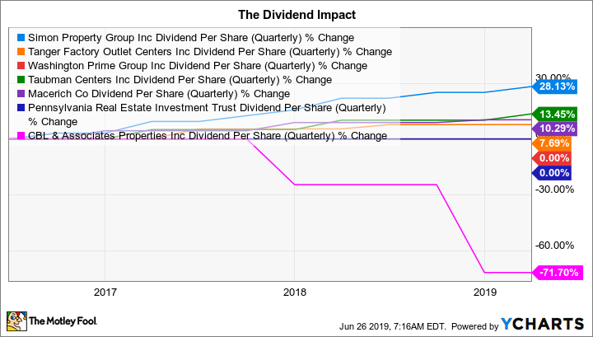Click the 13.45% green value tag
593x337 pixels.
point(559,115)
